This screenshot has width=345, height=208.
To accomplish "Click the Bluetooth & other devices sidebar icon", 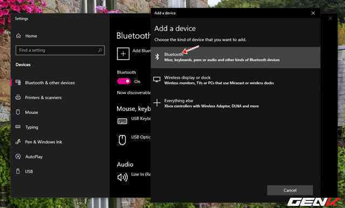I will point(18,82).
